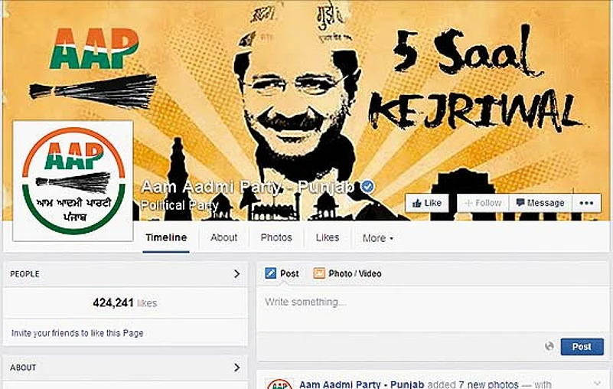The height and width of the screenshot is (389, 613).
Task: Click the verified blue checkmark badge
Action: 367,187
